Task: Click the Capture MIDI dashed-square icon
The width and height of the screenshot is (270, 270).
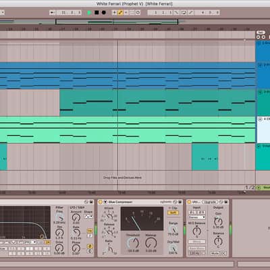Action: 132,13
